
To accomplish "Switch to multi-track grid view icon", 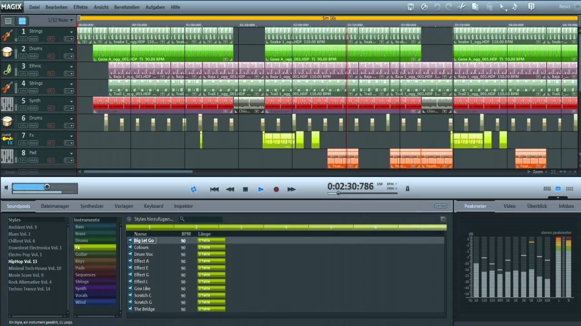I will pyautogui.click(x=22, y=21).
